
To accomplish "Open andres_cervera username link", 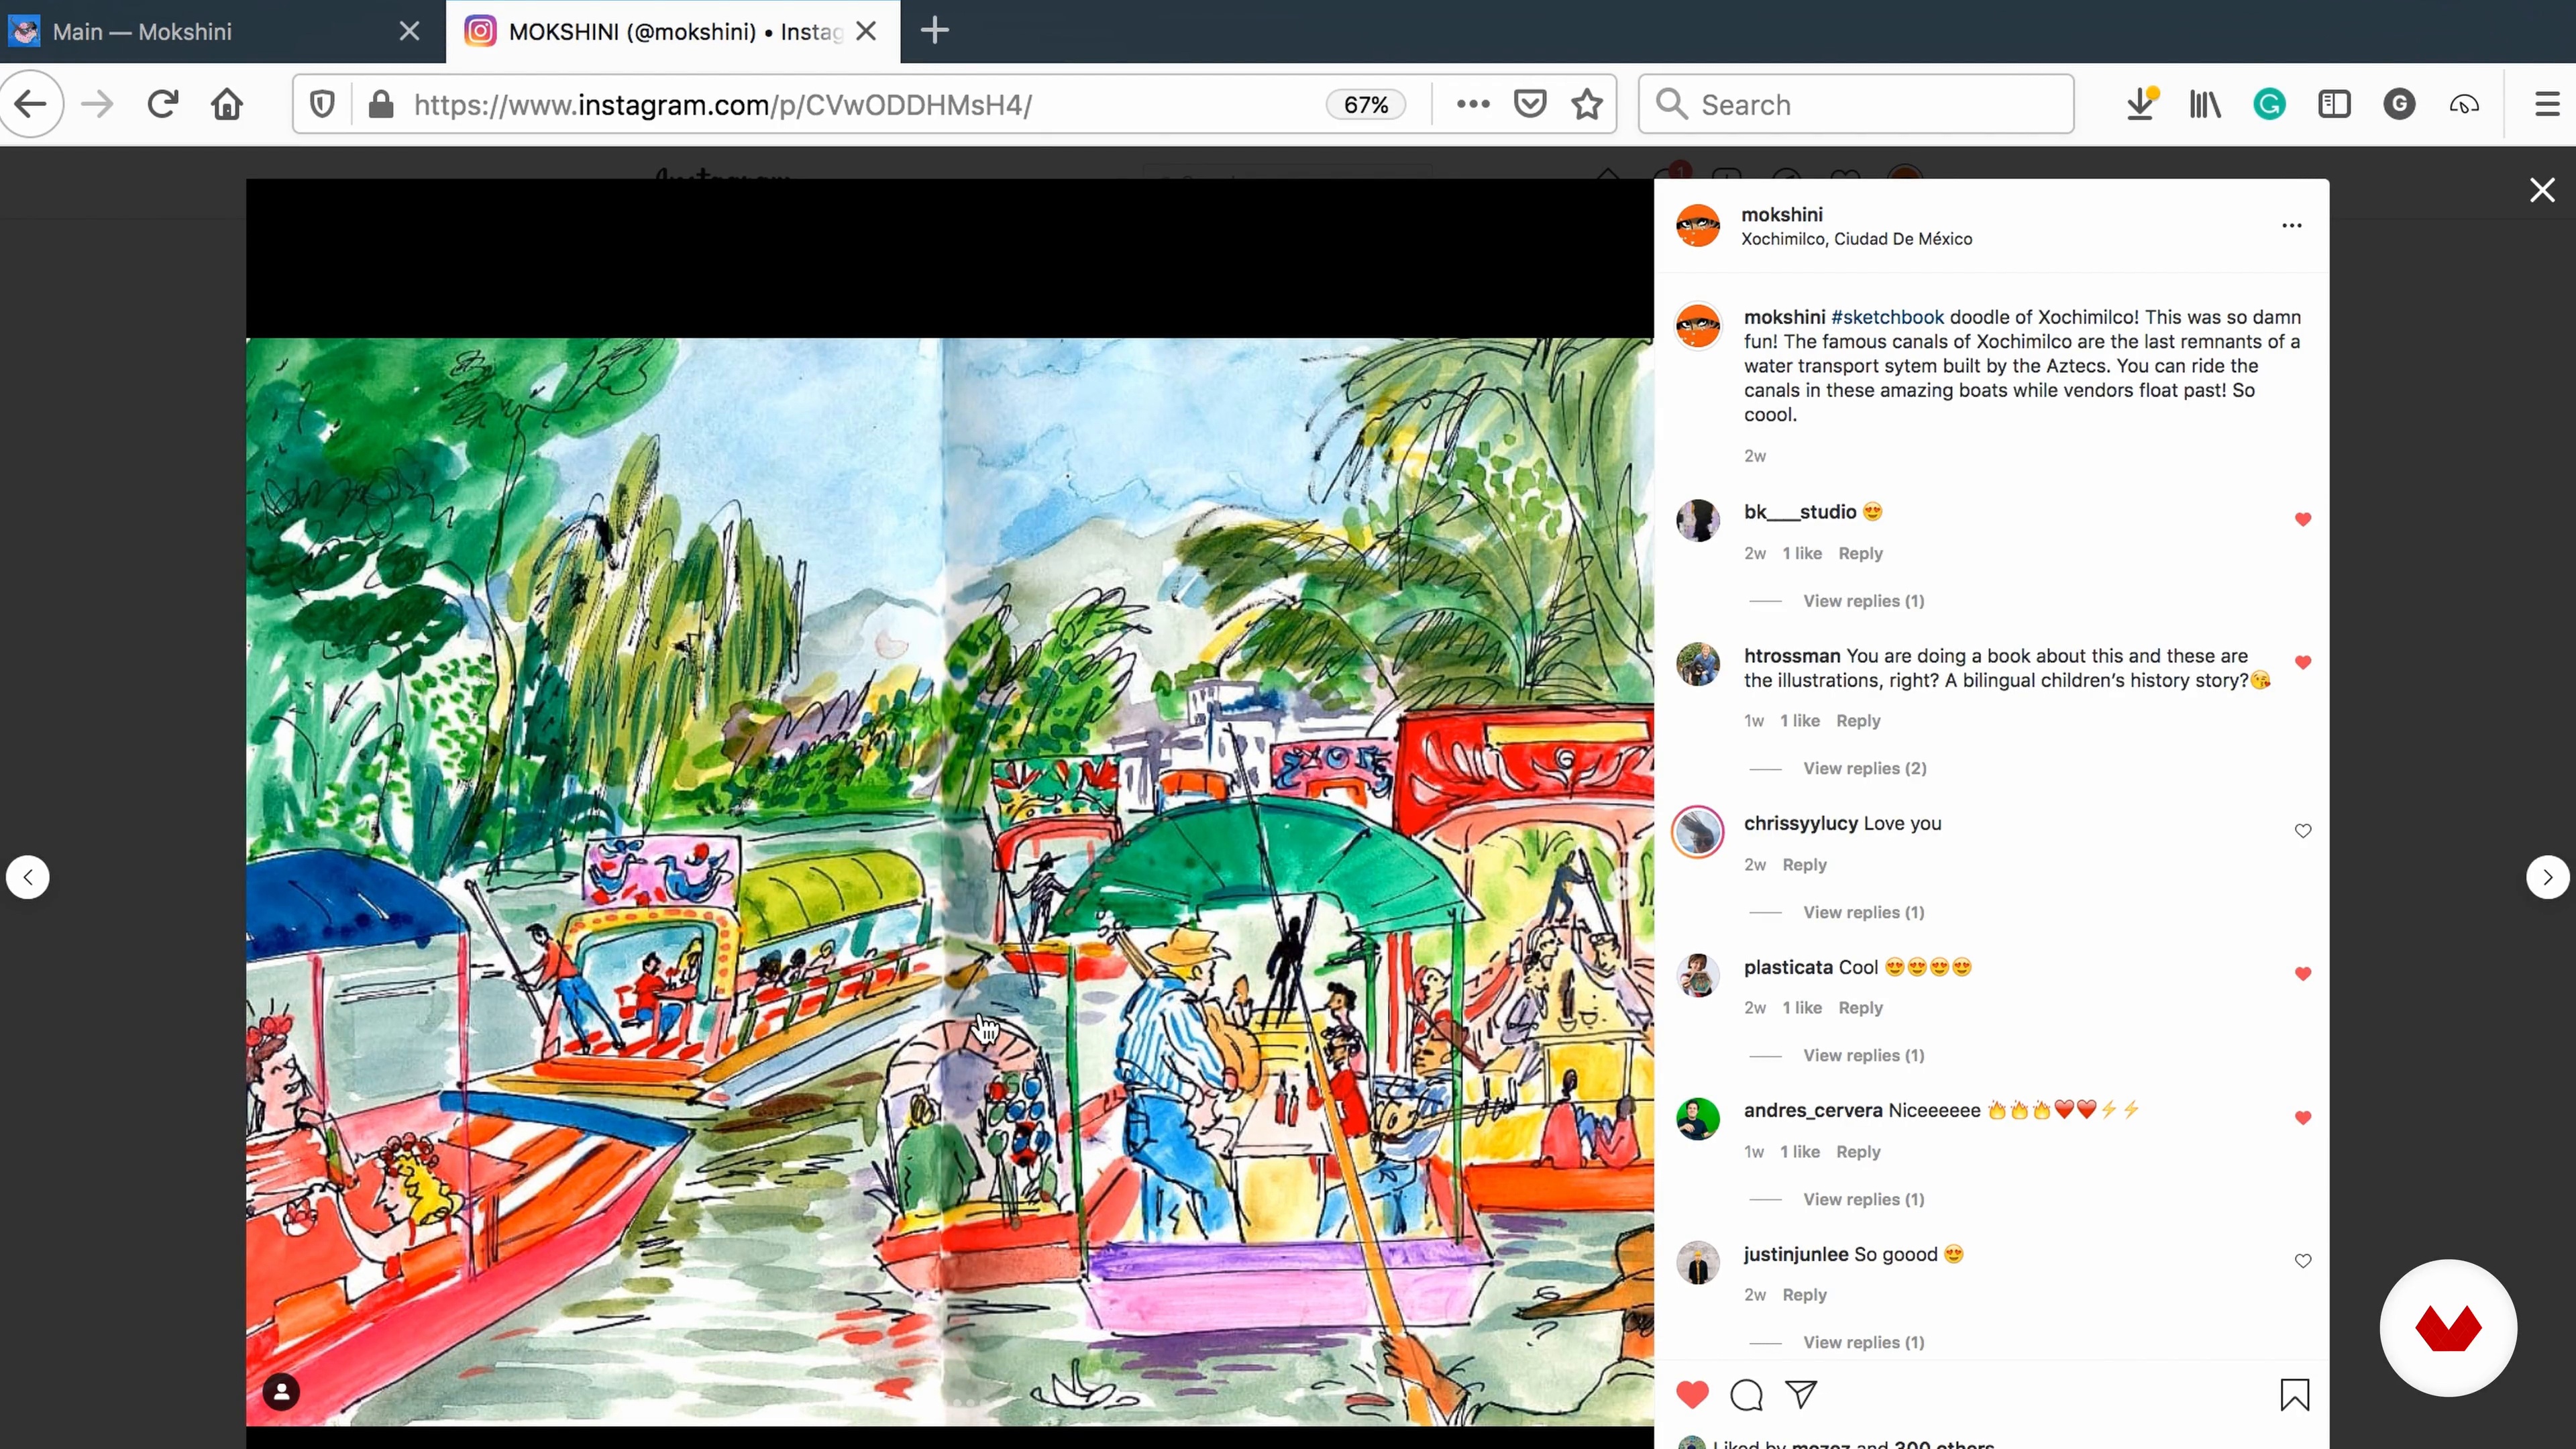I will pos(1813,1110).
